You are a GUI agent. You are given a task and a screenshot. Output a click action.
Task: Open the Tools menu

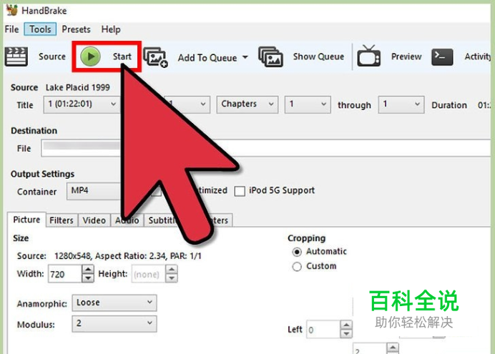[40, 29]
